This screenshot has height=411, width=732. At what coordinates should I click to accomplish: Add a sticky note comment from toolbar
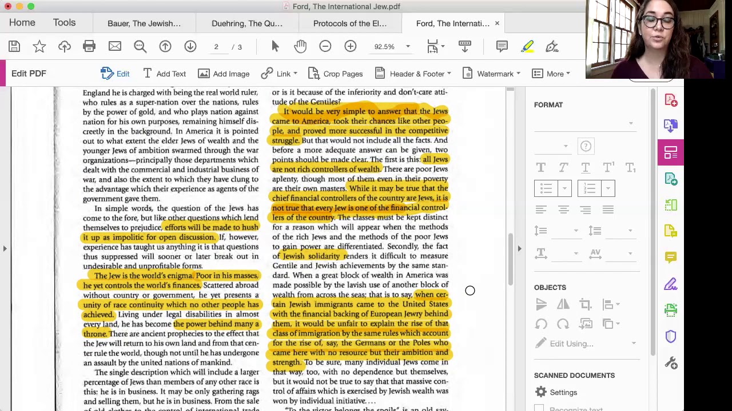click(x=502, y=47)
